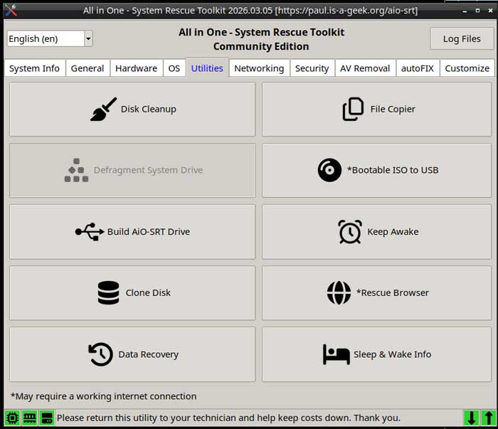This screenshot has width=498, height=429.
Task: Open the autoFIX tab
Action: [x=417, y=68]
